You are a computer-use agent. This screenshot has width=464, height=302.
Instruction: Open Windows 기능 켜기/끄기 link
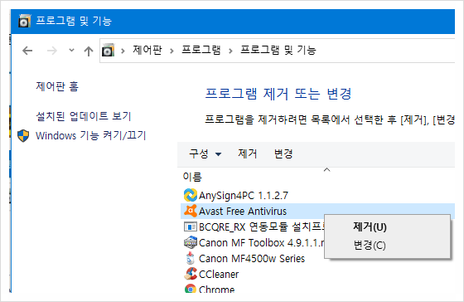pyautogui.click(x=91, y=135)
